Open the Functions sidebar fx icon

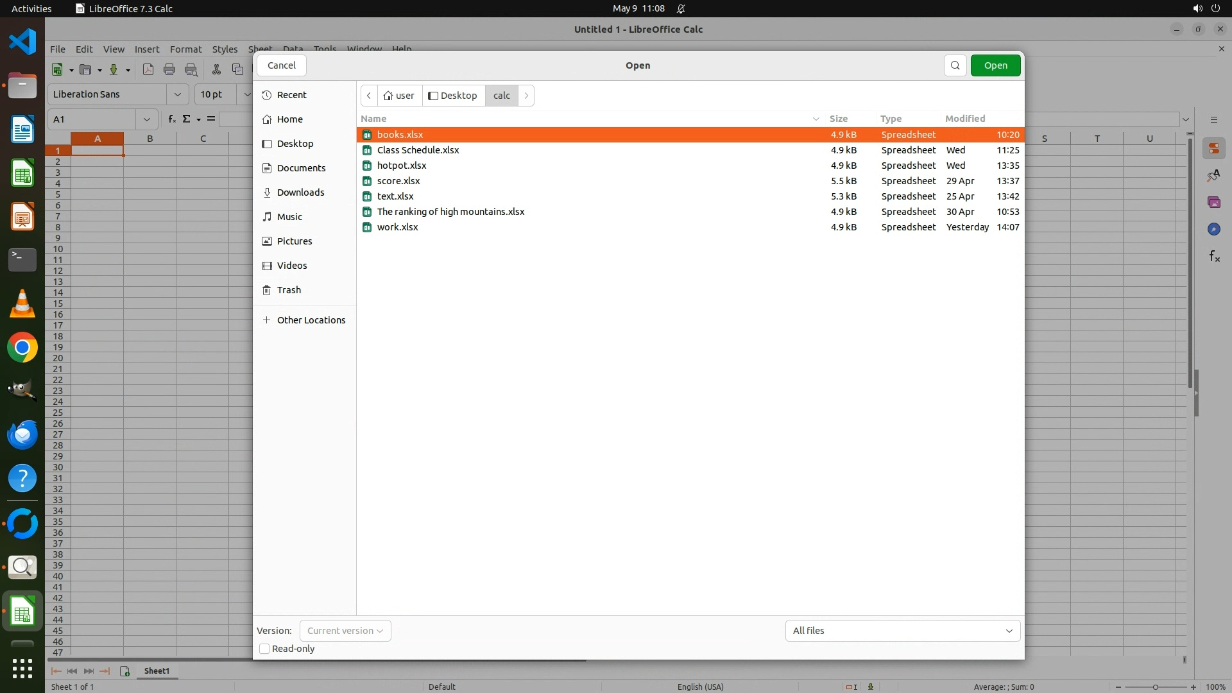(x=1214, y=257)
